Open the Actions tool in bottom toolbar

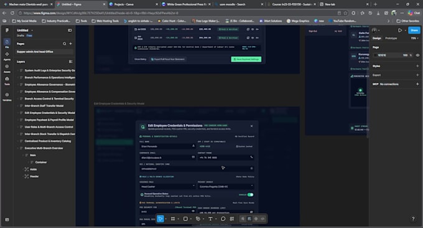pos(232,219)
